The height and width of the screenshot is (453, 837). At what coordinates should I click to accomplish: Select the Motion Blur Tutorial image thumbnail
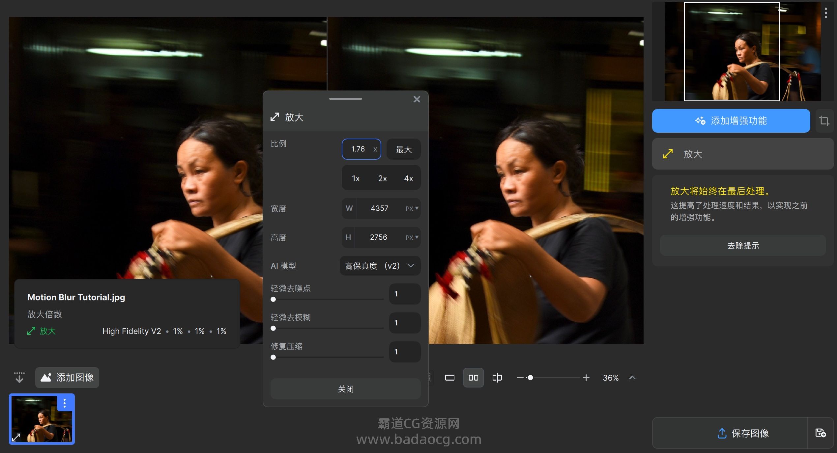coord(42,419)
